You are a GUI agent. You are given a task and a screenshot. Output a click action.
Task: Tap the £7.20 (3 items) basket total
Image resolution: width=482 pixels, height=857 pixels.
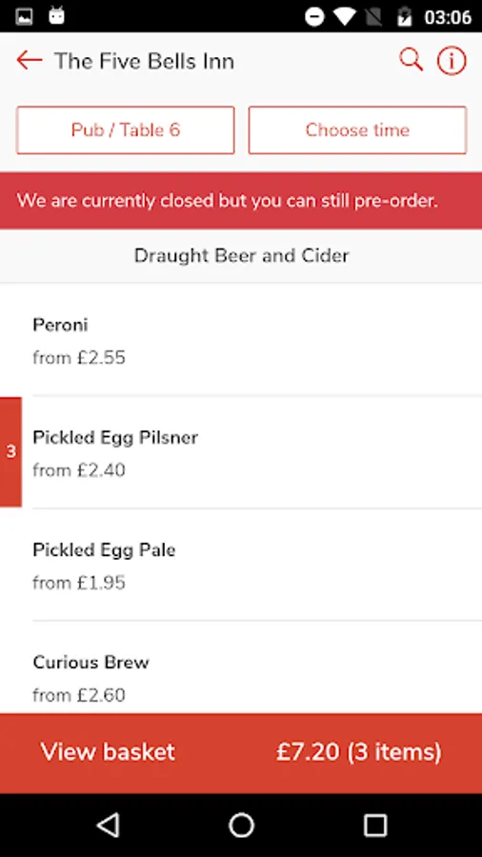coord(358,752)
